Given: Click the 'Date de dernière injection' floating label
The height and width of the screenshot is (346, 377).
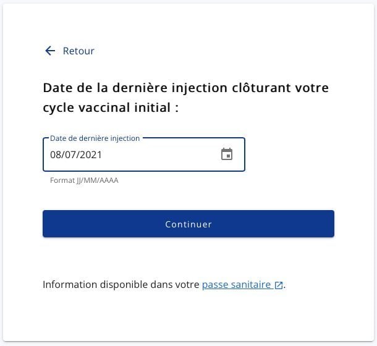Looking at the screenshot, I should (95, 138).
